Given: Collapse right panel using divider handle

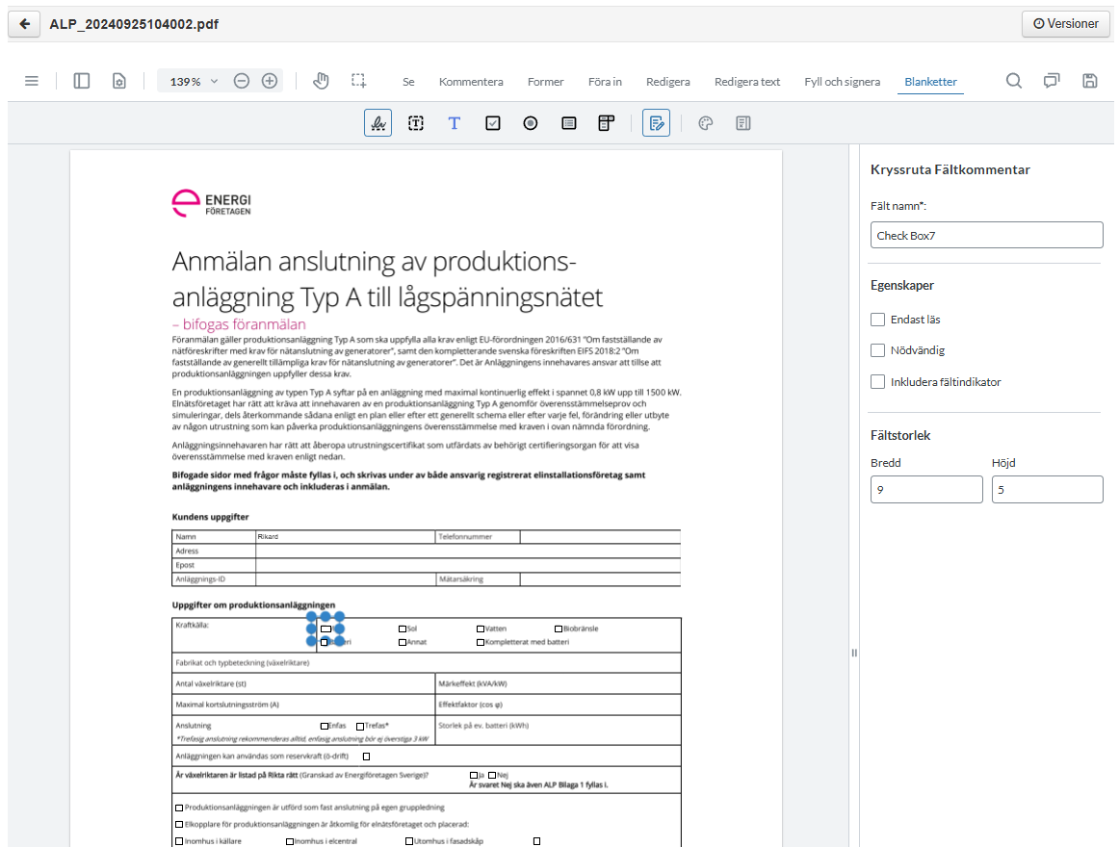Looking at the screenshot, I should click(x=853, y=653).
